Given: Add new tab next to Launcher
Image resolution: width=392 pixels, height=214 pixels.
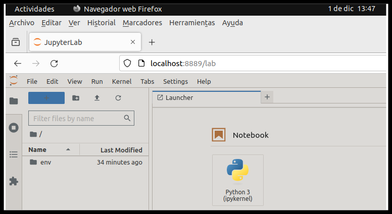Looking at the screenshot, I should tap(267, 97).
